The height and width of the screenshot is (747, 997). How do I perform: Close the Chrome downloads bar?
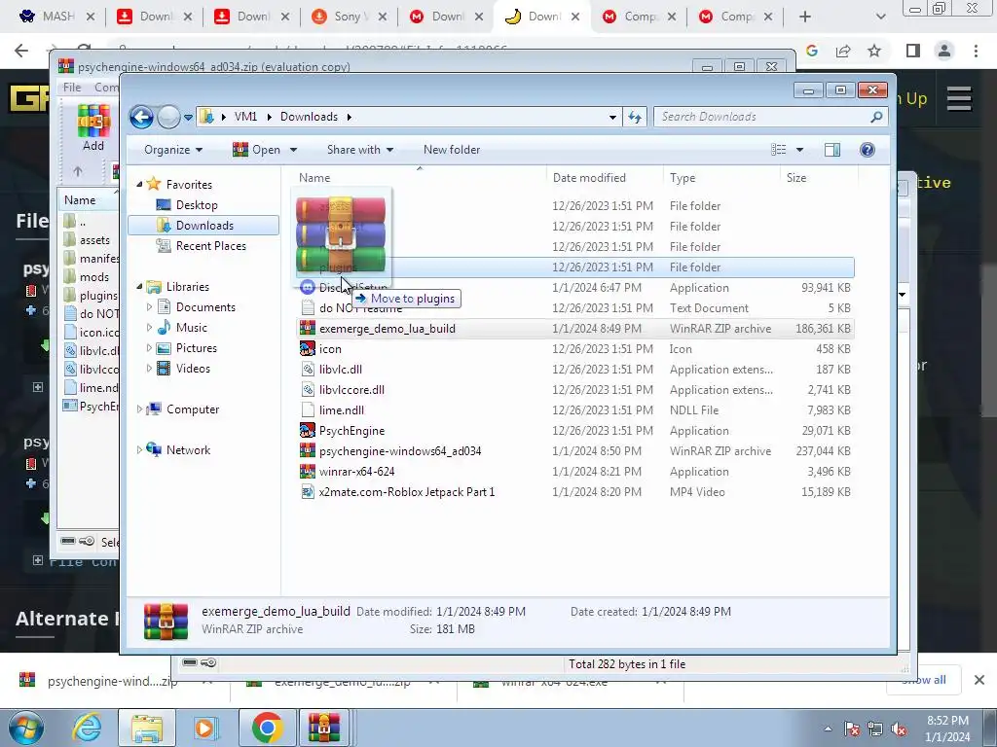pyautogui.click(x=979, y=680)
